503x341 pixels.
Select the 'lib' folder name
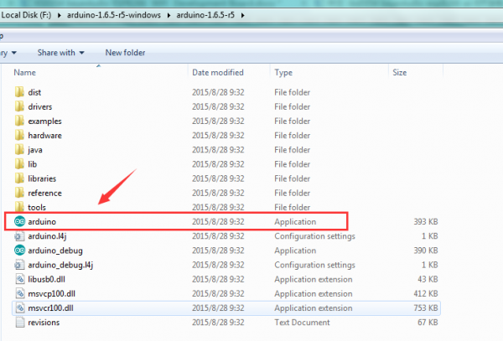click(x=33, y=164)
